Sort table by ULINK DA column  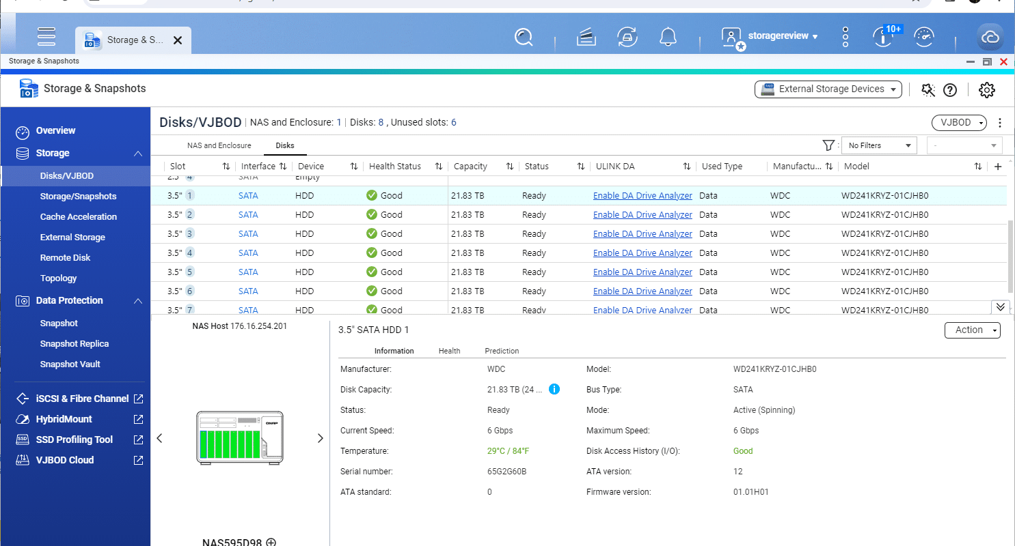click(x=687, y=167)
